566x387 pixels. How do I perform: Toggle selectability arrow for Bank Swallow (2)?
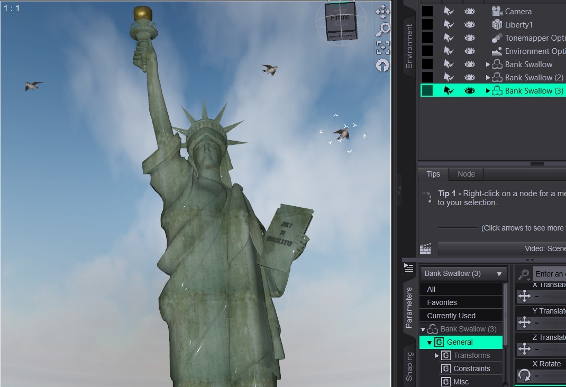(449, 77)
